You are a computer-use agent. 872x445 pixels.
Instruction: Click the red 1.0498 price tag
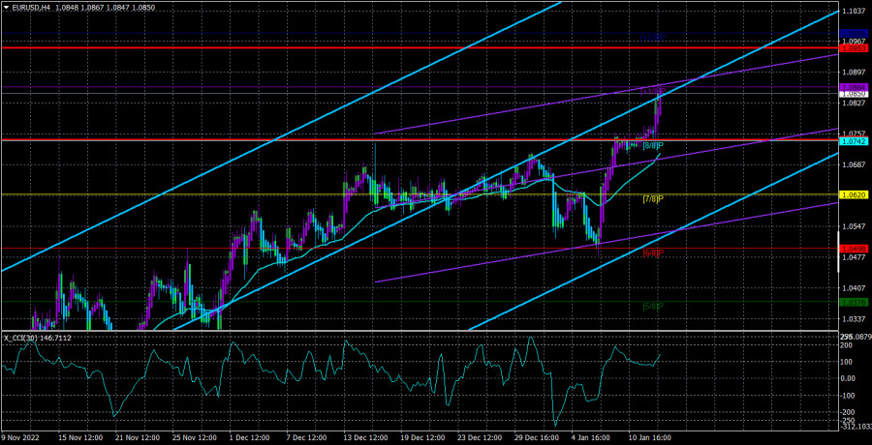853,249
